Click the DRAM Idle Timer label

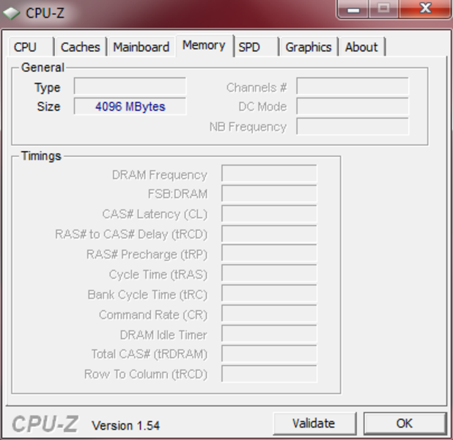pyautogui.click(x=163, y=335)
